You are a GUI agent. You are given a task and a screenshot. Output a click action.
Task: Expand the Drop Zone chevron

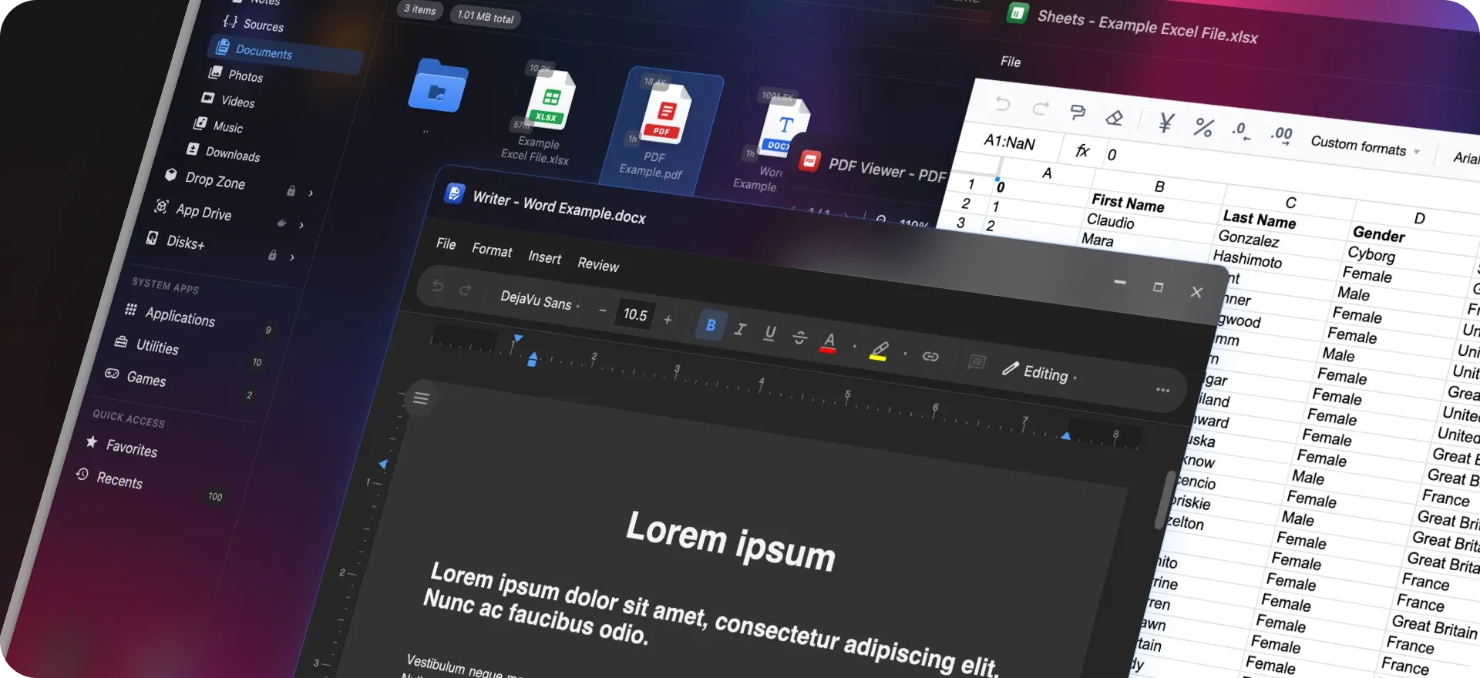point(311,193)
